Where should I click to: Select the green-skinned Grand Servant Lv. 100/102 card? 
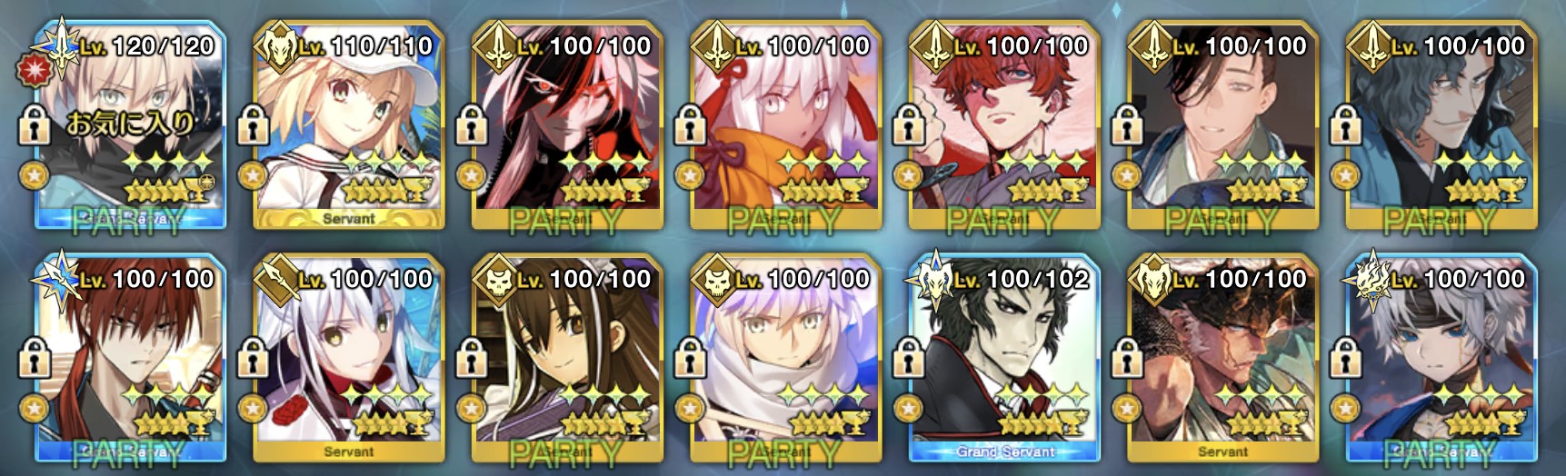(1004, 358)
